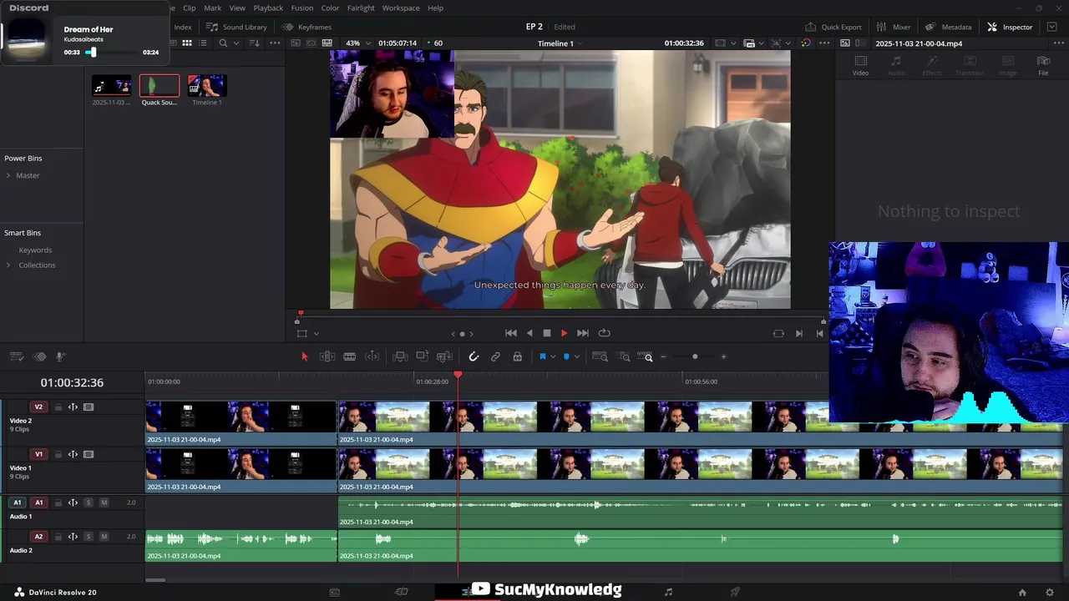Click the Replace Clip edit icon
Viewport: 1069px width, 601px height.
(445, 356)
